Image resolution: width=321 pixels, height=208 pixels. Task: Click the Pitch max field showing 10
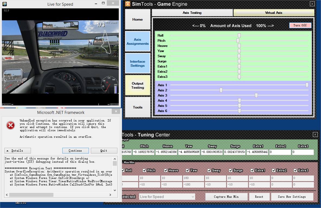point(149,178)
